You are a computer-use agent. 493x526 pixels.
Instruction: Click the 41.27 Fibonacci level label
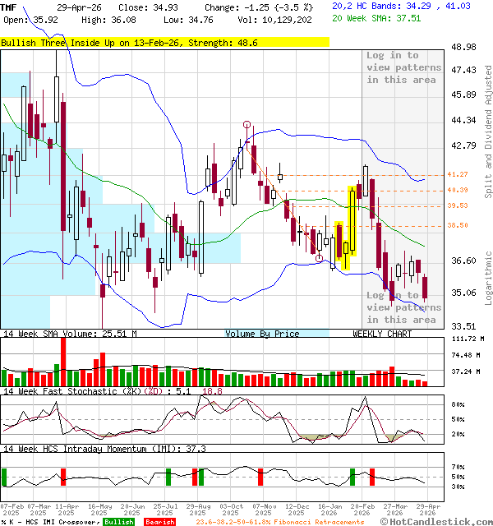458,175
